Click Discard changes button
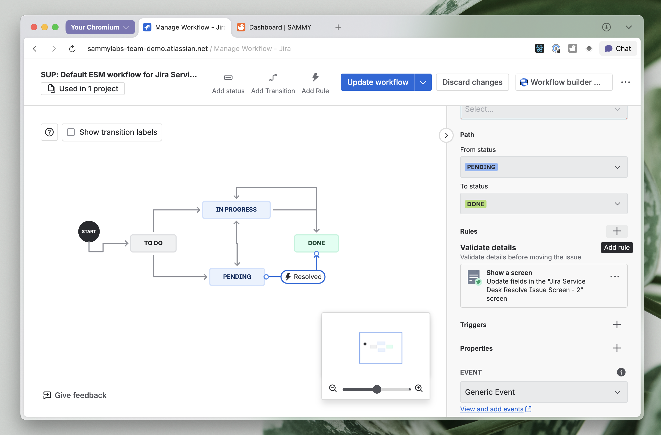The image size is (661, 435). click(472, 82)
